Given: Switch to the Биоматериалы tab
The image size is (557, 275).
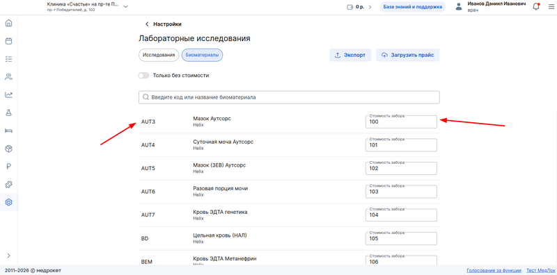Looking at the screenshot, I should click(x=202, y=56).
